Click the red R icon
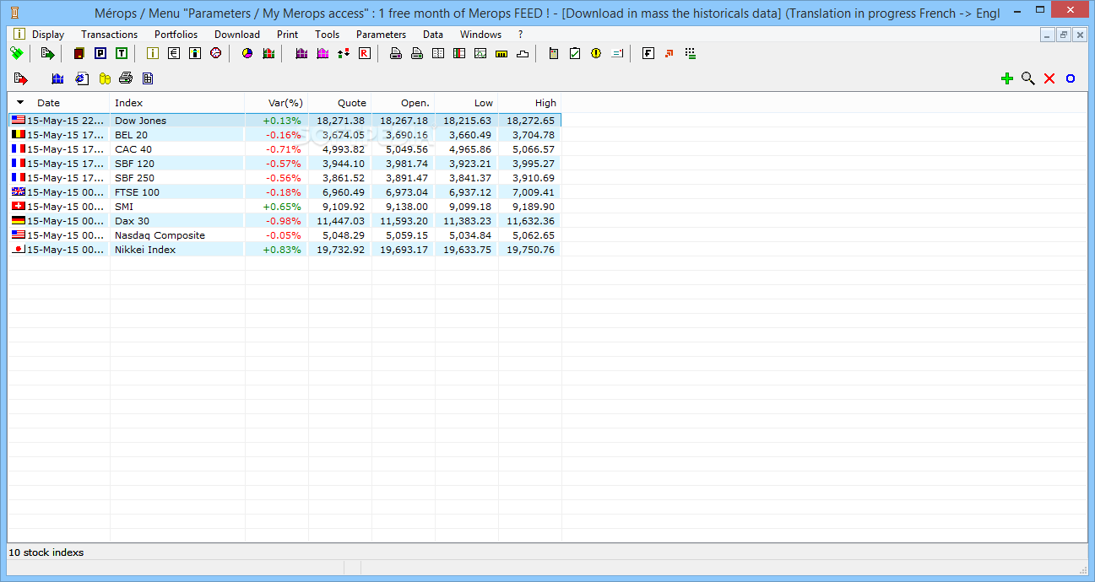The image size is (1095, 582). click(x=365, y=53)
